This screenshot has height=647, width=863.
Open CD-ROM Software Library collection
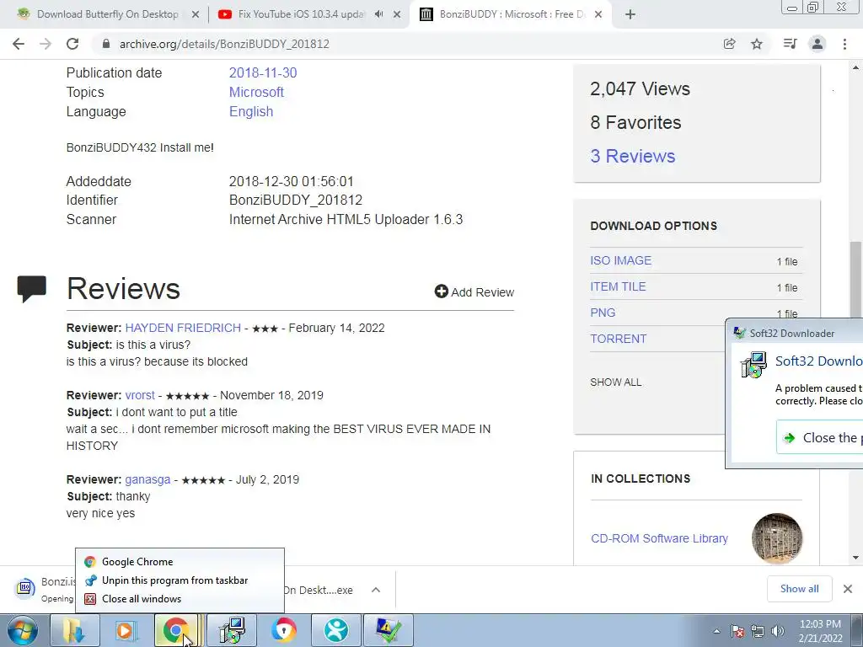tap(659, 538)
